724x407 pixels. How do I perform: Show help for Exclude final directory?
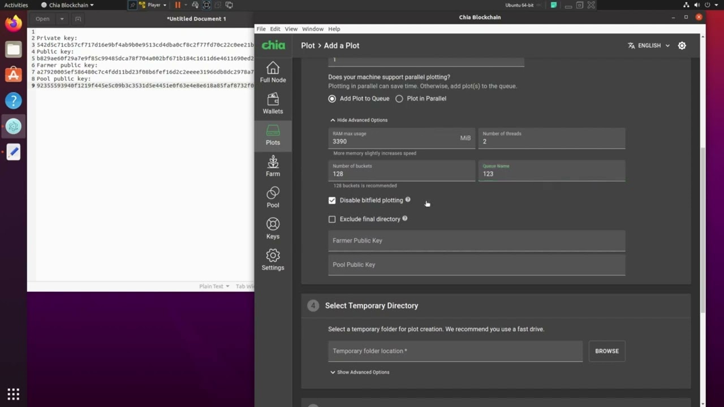point(404,218)
